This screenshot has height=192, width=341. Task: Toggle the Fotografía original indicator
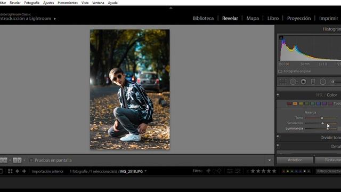(280, 71)
